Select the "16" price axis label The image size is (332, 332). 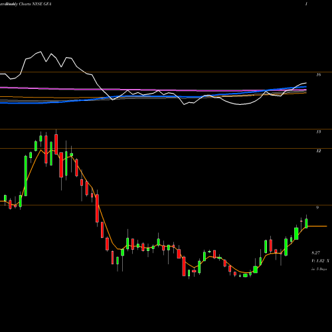pyautogui.click(x=318, y=75)
